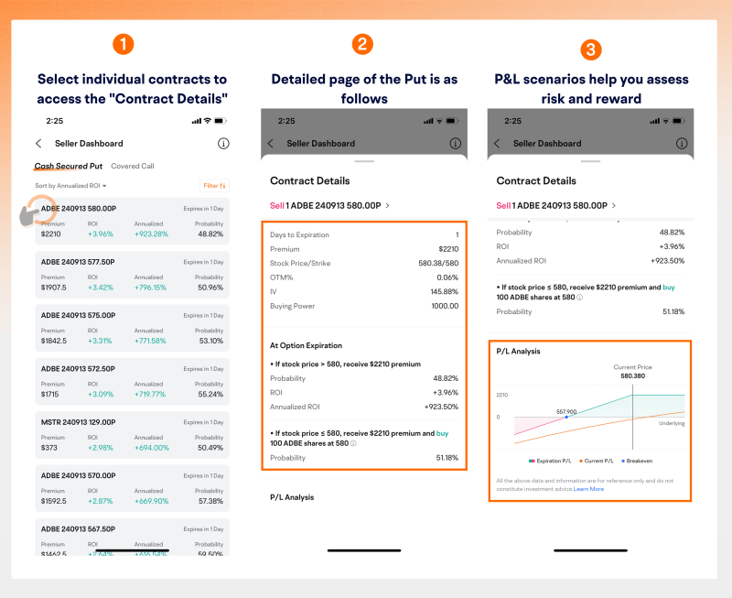Open the Filter button in contract list
Viewport: 732px width, 598px height.
[214, 186]
